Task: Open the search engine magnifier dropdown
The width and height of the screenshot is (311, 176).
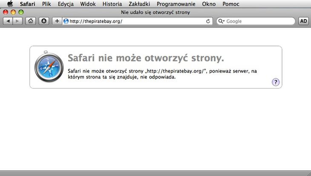Action: click(221, 21)
